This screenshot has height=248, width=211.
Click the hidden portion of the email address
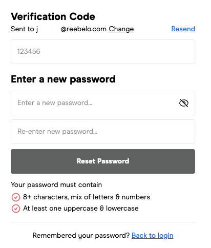pos(49,29)
